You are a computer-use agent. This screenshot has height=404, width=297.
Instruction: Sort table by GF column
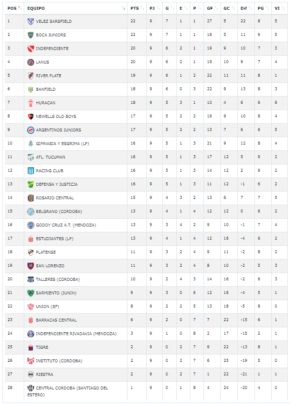212,8
